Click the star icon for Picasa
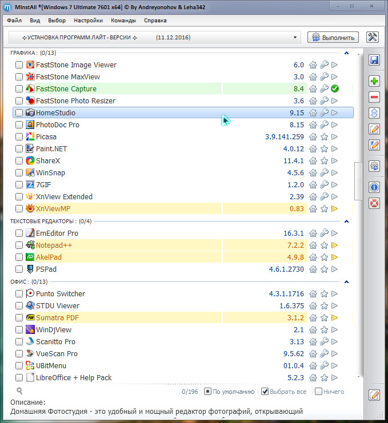This screenshot has width=388, height=423. point(324,137)
